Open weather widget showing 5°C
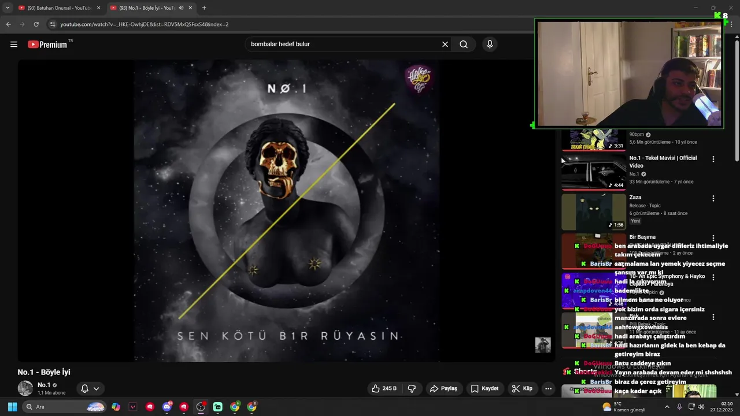The width and height of the screenshot is (740, 416). 624,407
